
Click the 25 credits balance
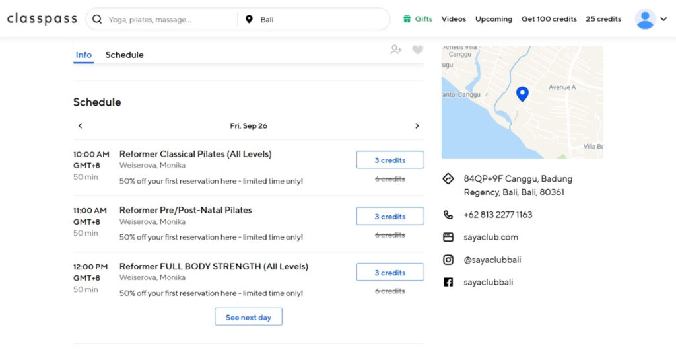pyautogui.click(x=603, y=19)
